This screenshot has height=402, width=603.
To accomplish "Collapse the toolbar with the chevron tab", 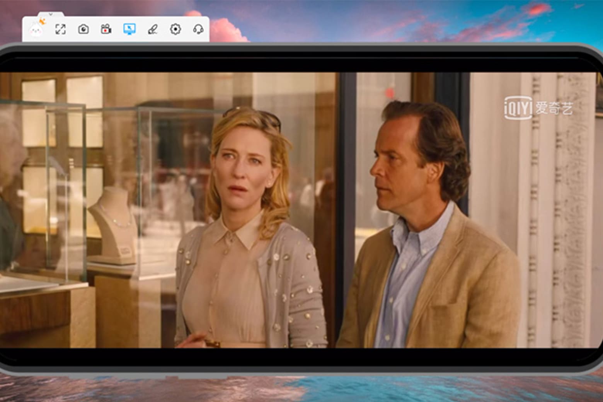I will [51, 14].
